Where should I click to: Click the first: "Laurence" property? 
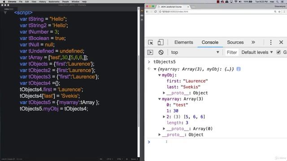pyautogui.click(x=187, y=81)
